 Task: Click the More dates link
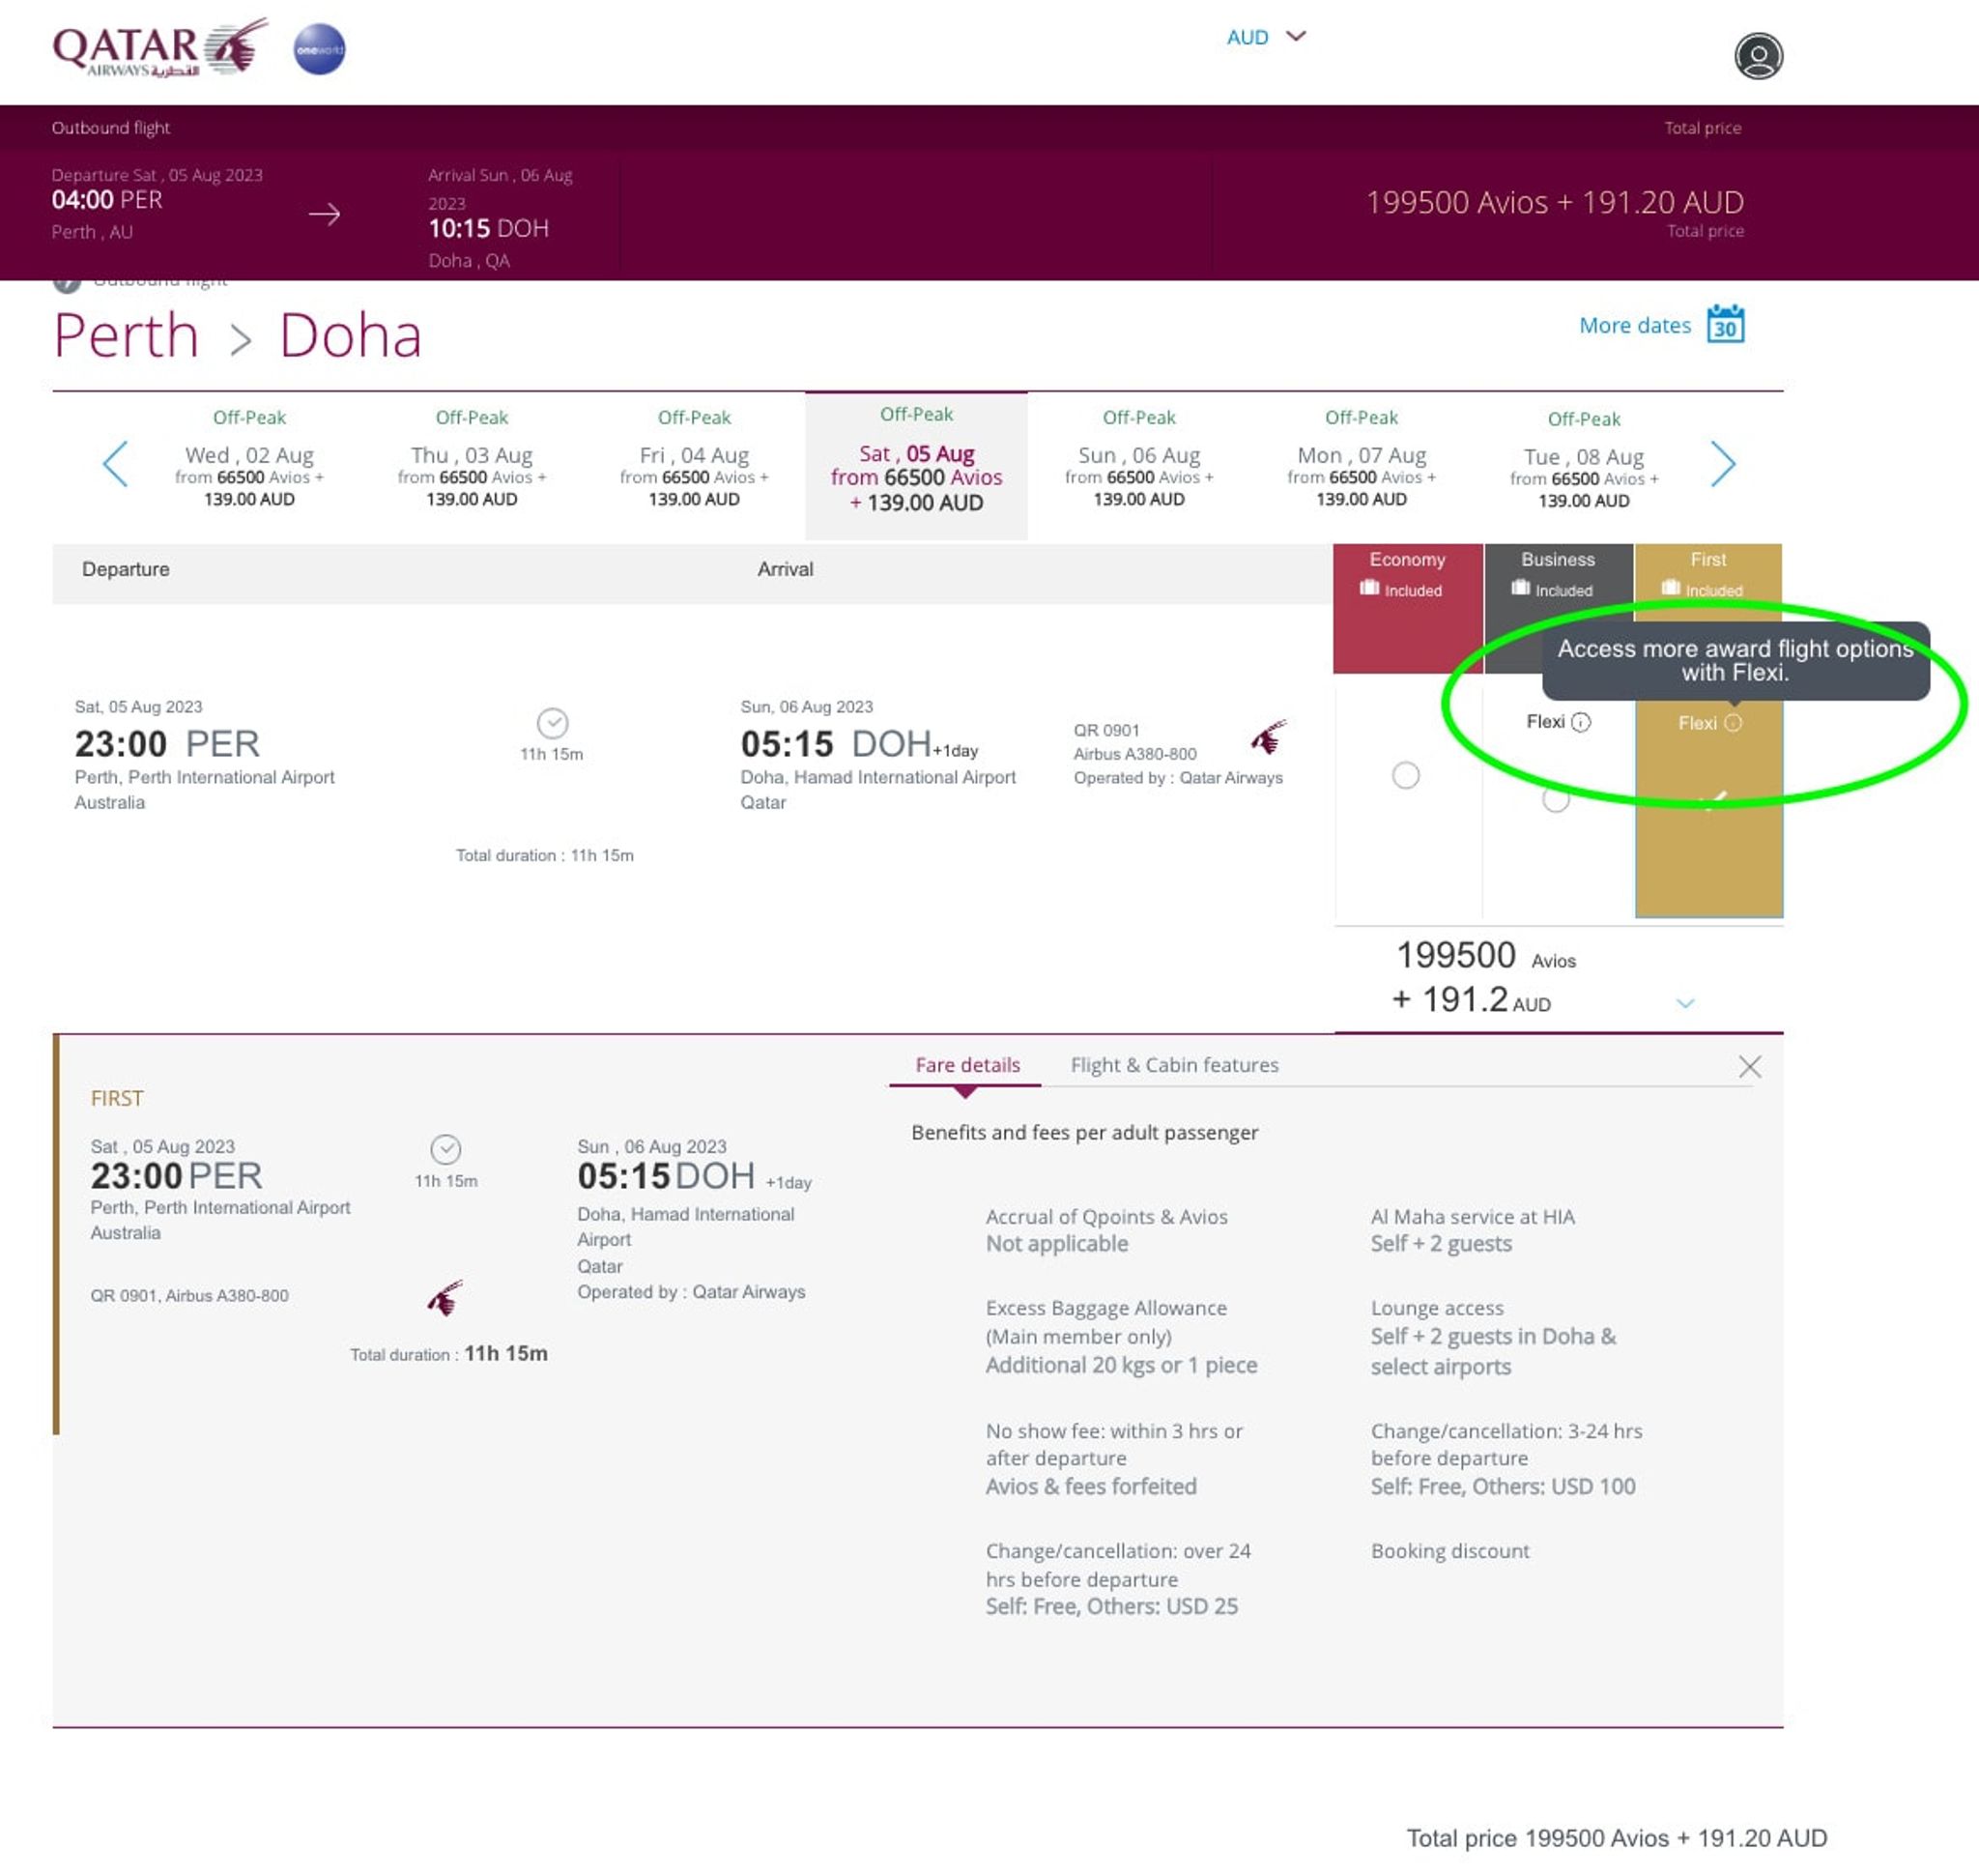tap(1634, 325)
